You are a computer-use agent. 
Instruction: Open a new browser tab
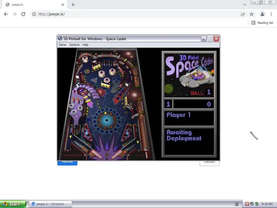73,5
